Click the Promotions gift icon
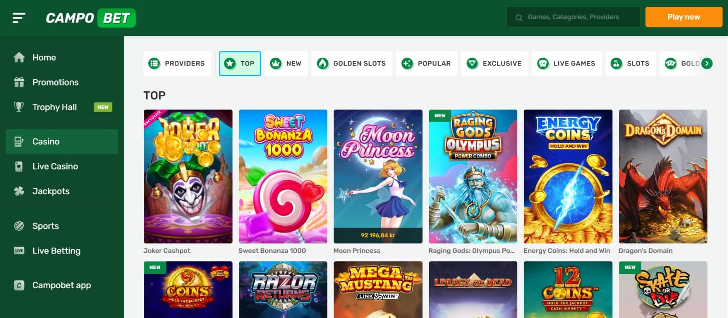Screen dimensions: 728x318 (x=19, y=82)
